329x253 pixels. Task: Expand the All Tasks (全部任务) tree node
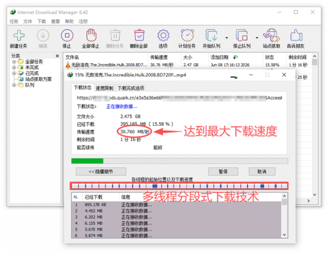point(14,61)
